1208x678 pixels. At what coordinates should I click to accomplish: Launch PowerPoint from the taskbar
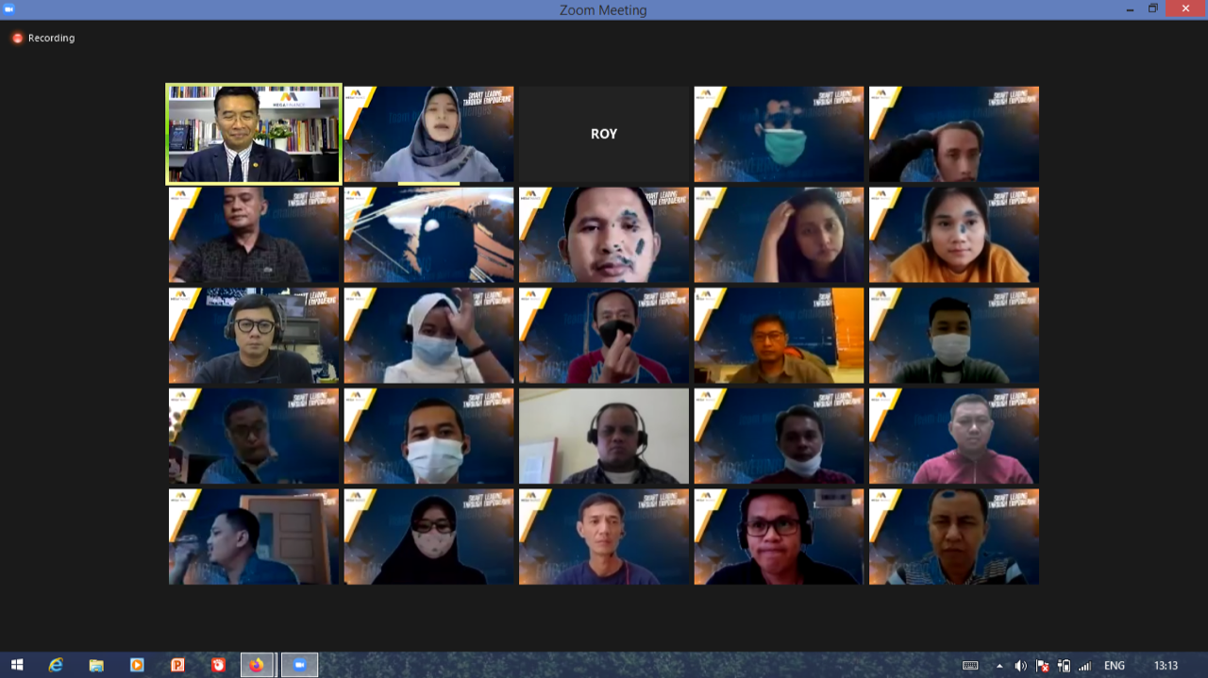tap(177, 665)
